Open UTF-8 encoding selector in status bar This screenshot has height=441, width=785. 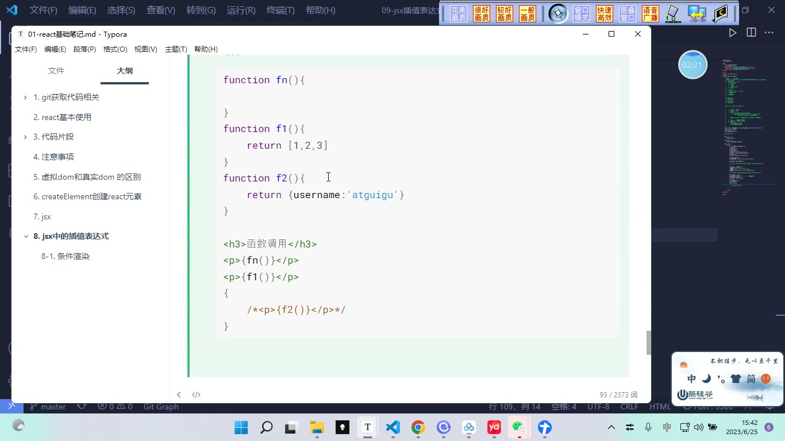(x=598, y=407)
